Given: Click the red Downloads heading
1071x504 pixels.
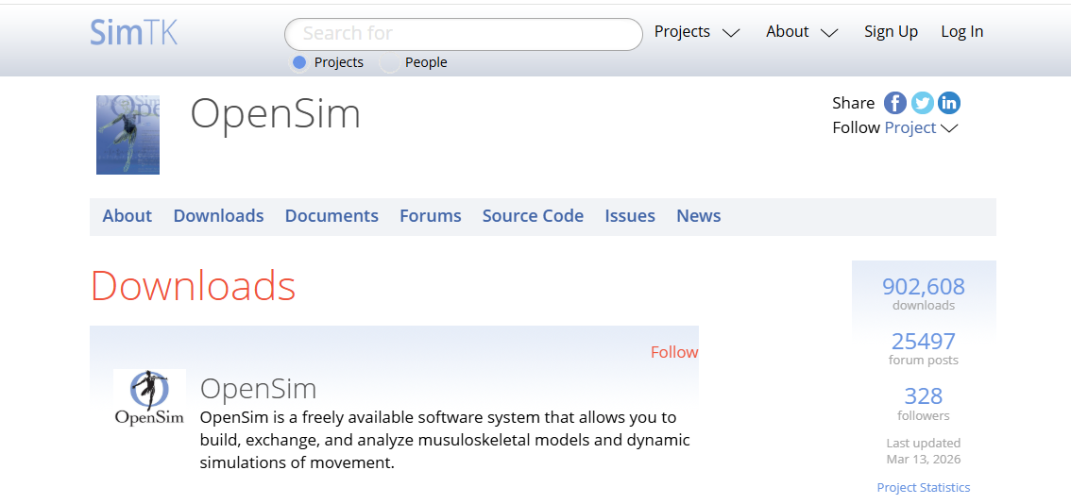Looking at the screenshot, I should [x=194, y=285].
